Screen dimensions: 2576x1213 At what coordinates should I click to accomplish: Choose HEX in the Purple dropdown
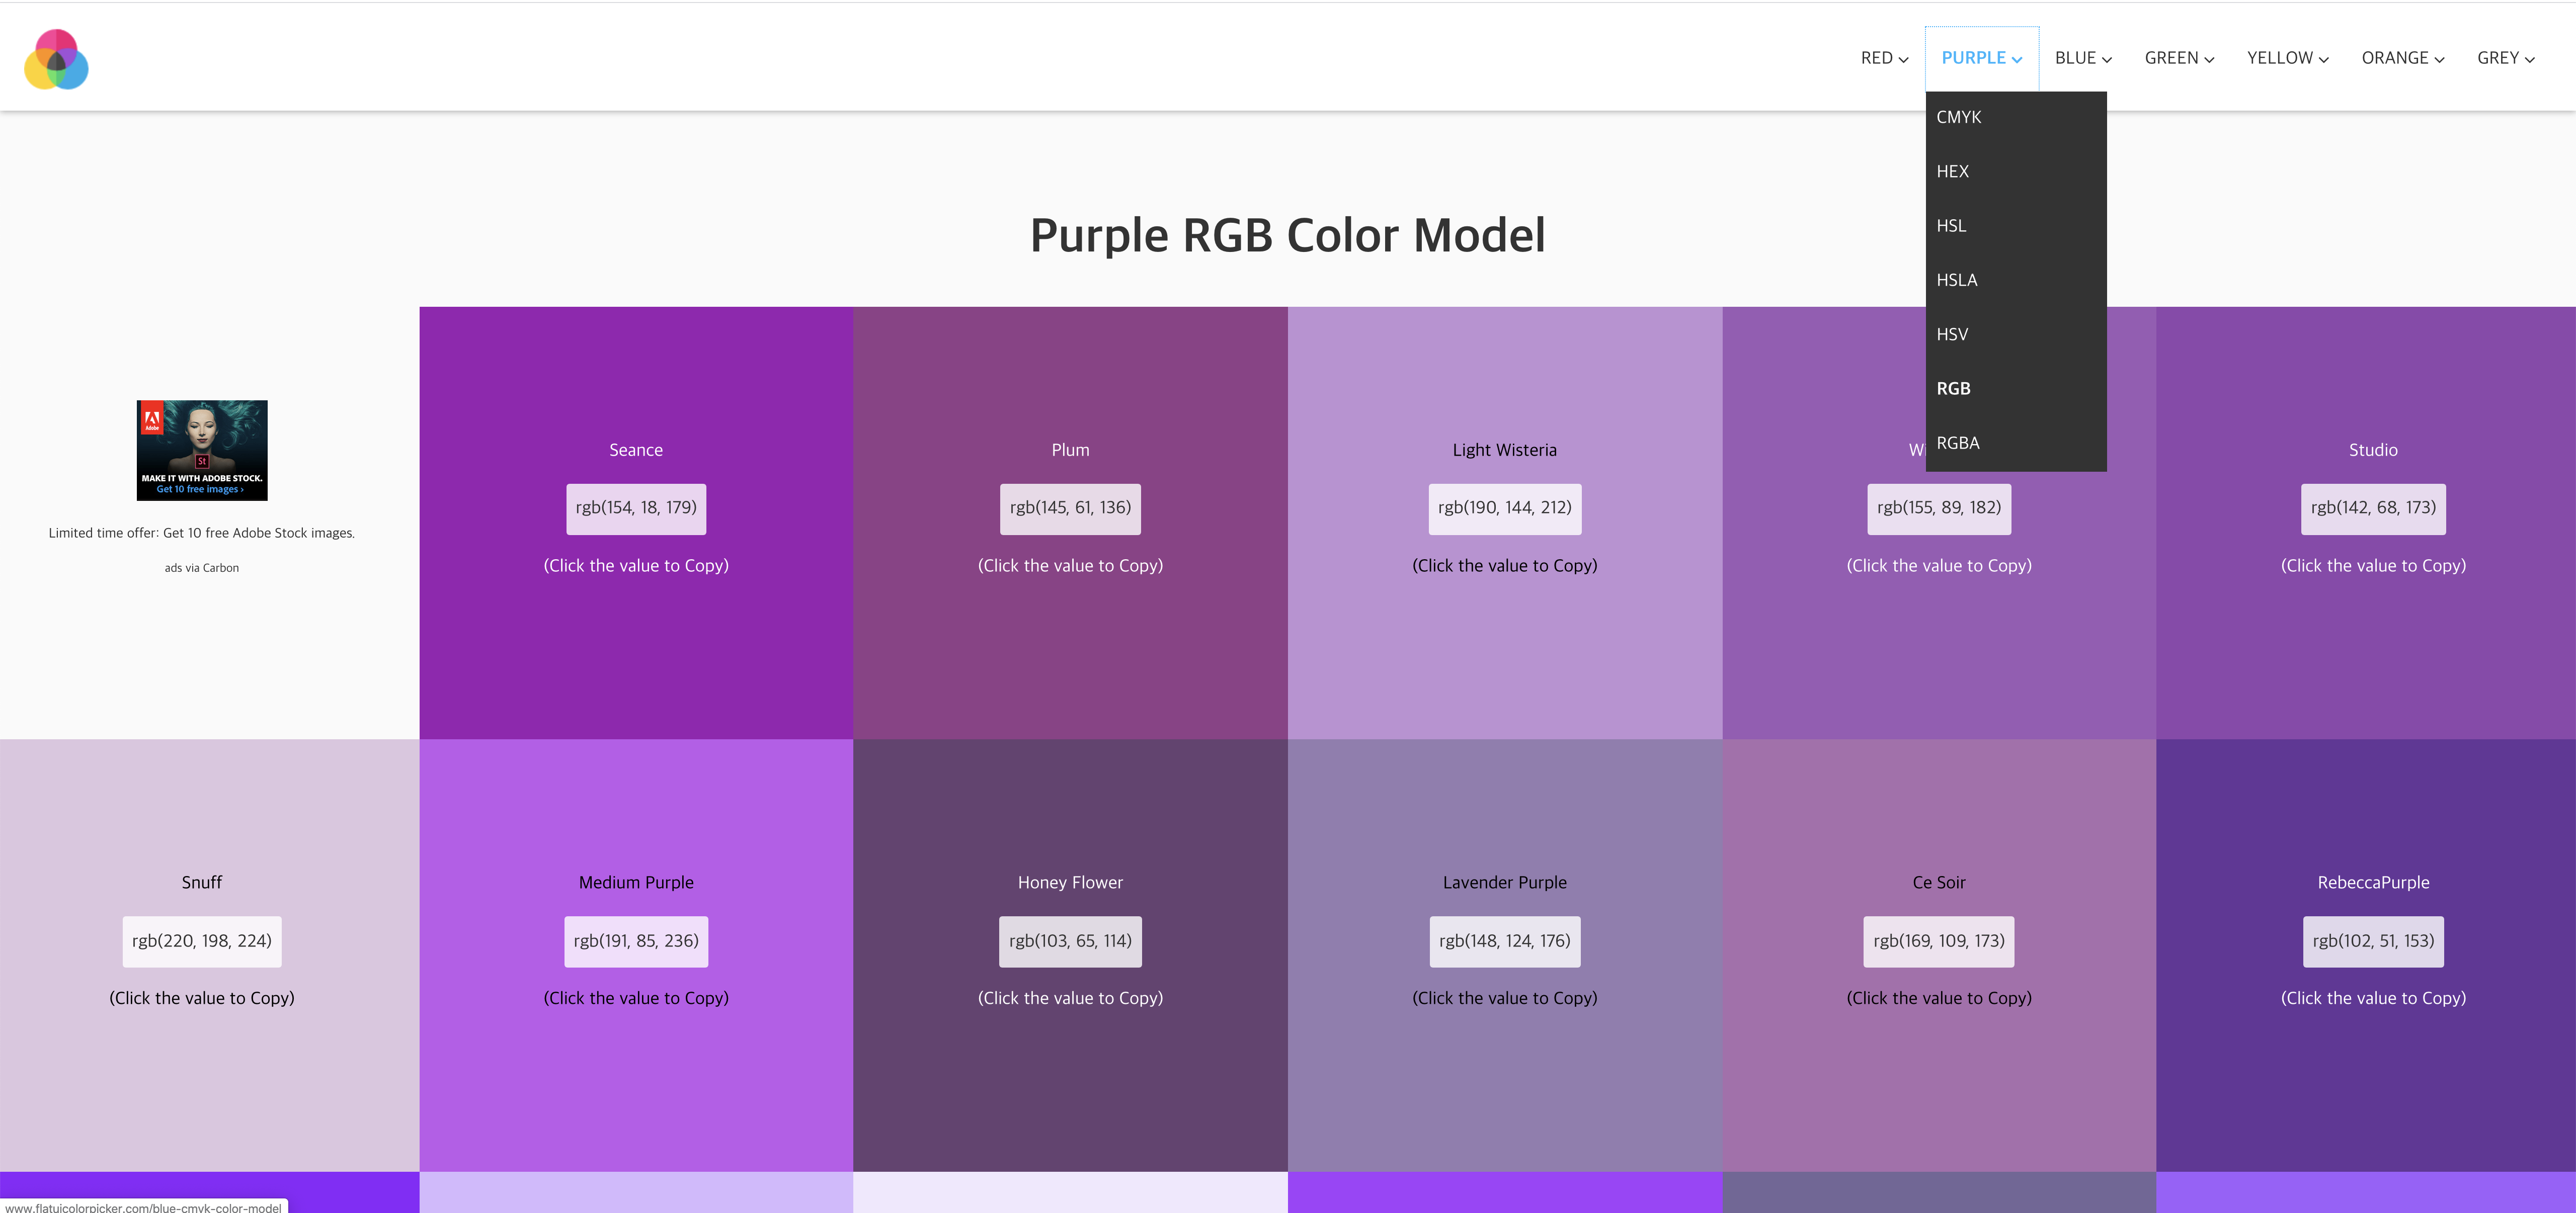[1952, 171]
